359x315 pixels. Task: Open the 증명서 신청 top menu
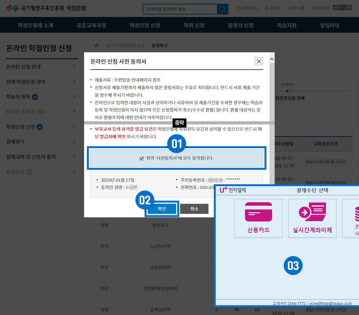click(241, 26)
